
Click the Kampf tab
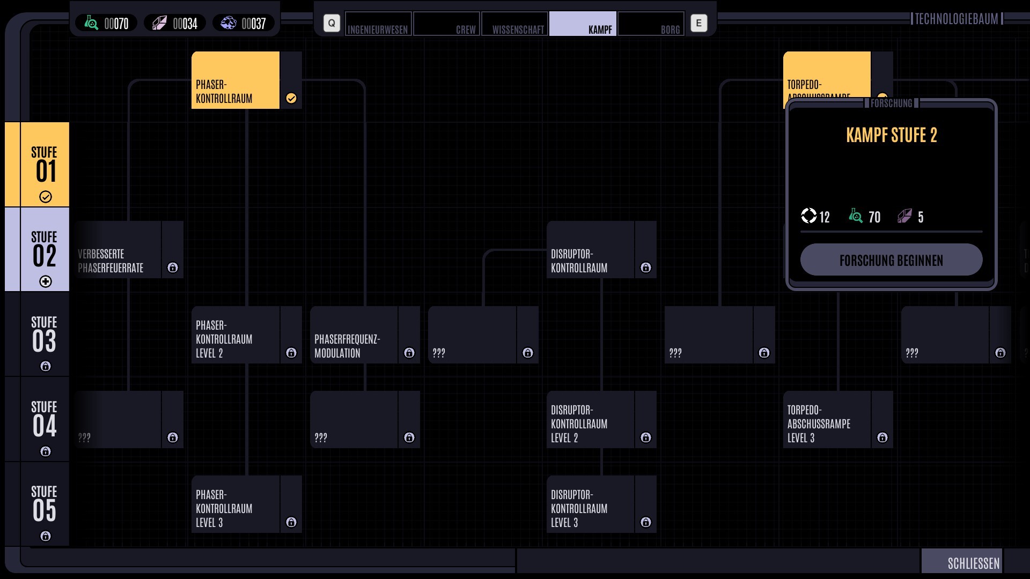(583, 24)
